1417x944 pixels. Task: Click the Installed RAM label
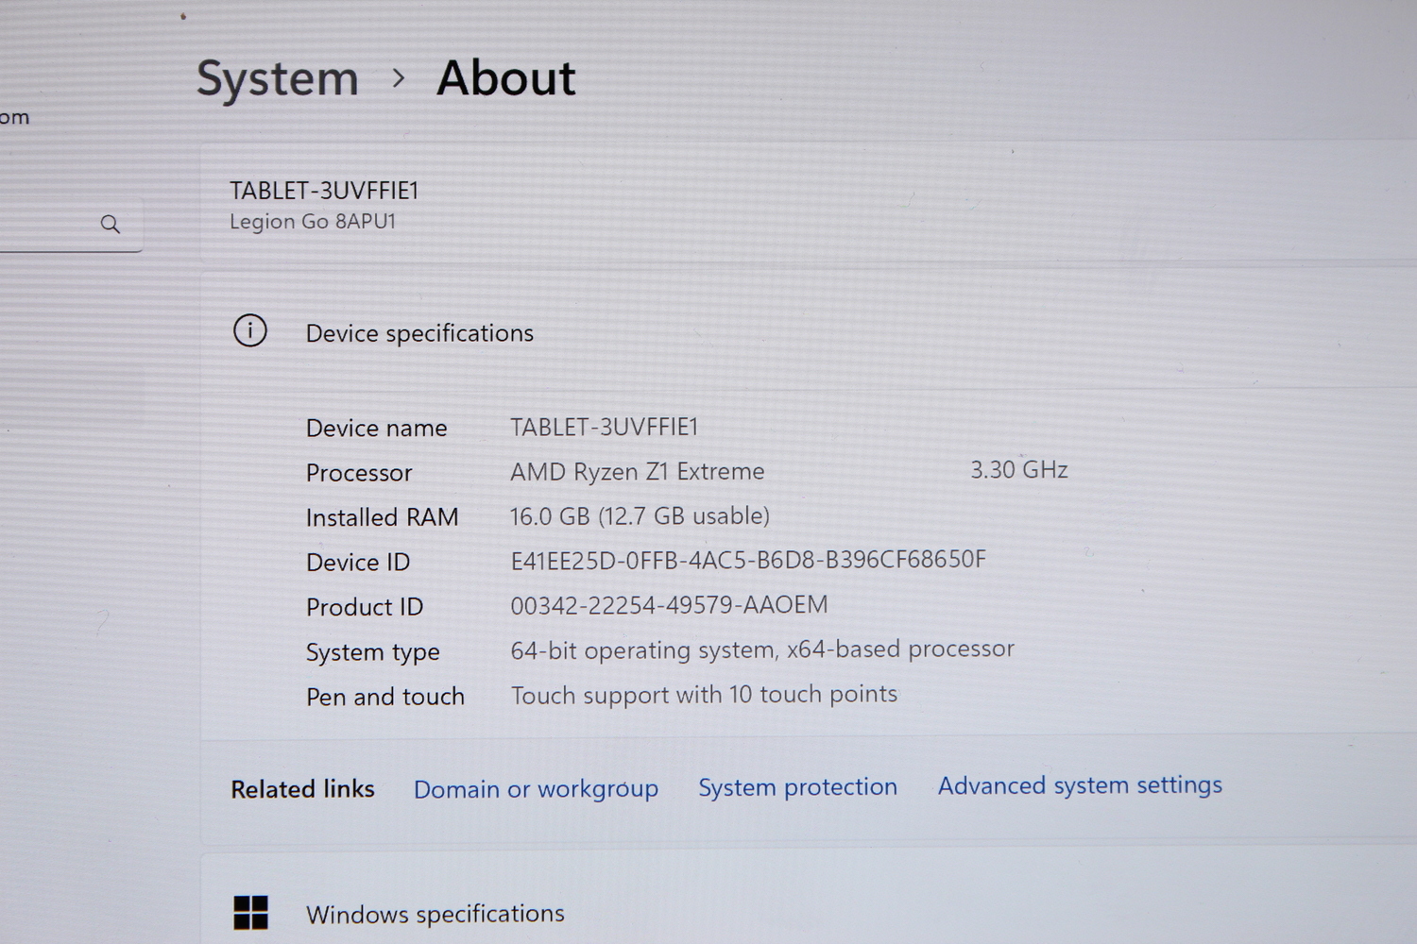382,517
